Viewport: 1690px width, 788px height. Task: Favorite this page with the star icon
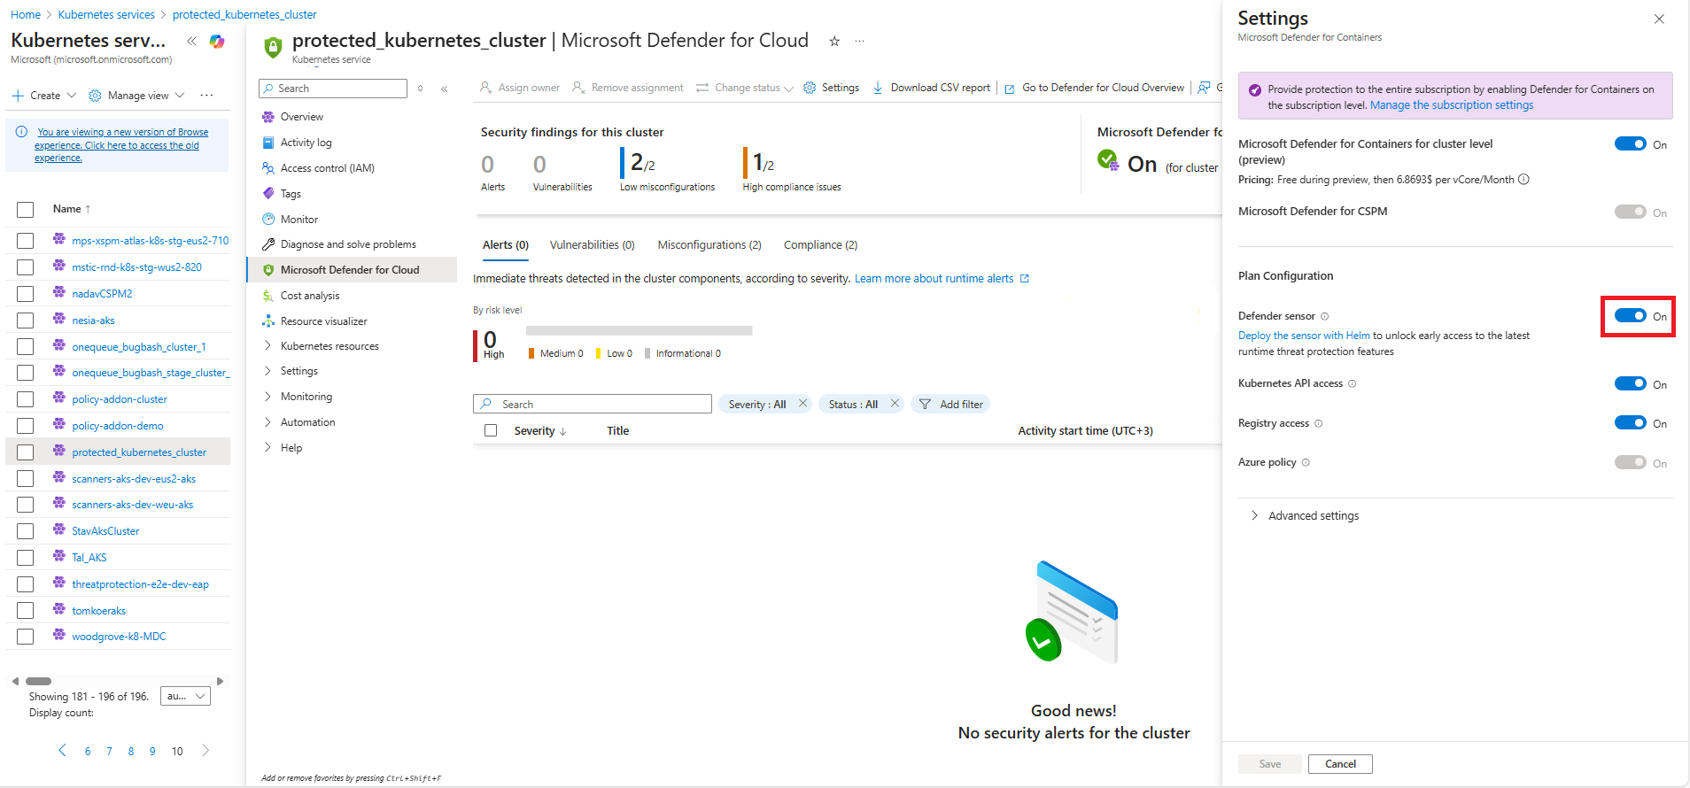pos(834,41)
